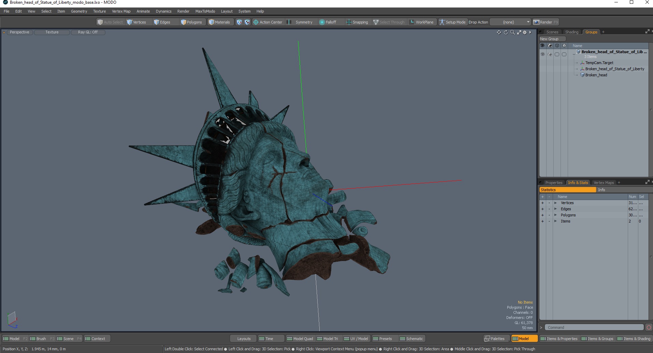Click the viewport rotate icon
Image resolution: width=653 pixels, height=353 pixels.
coord(506,32)
